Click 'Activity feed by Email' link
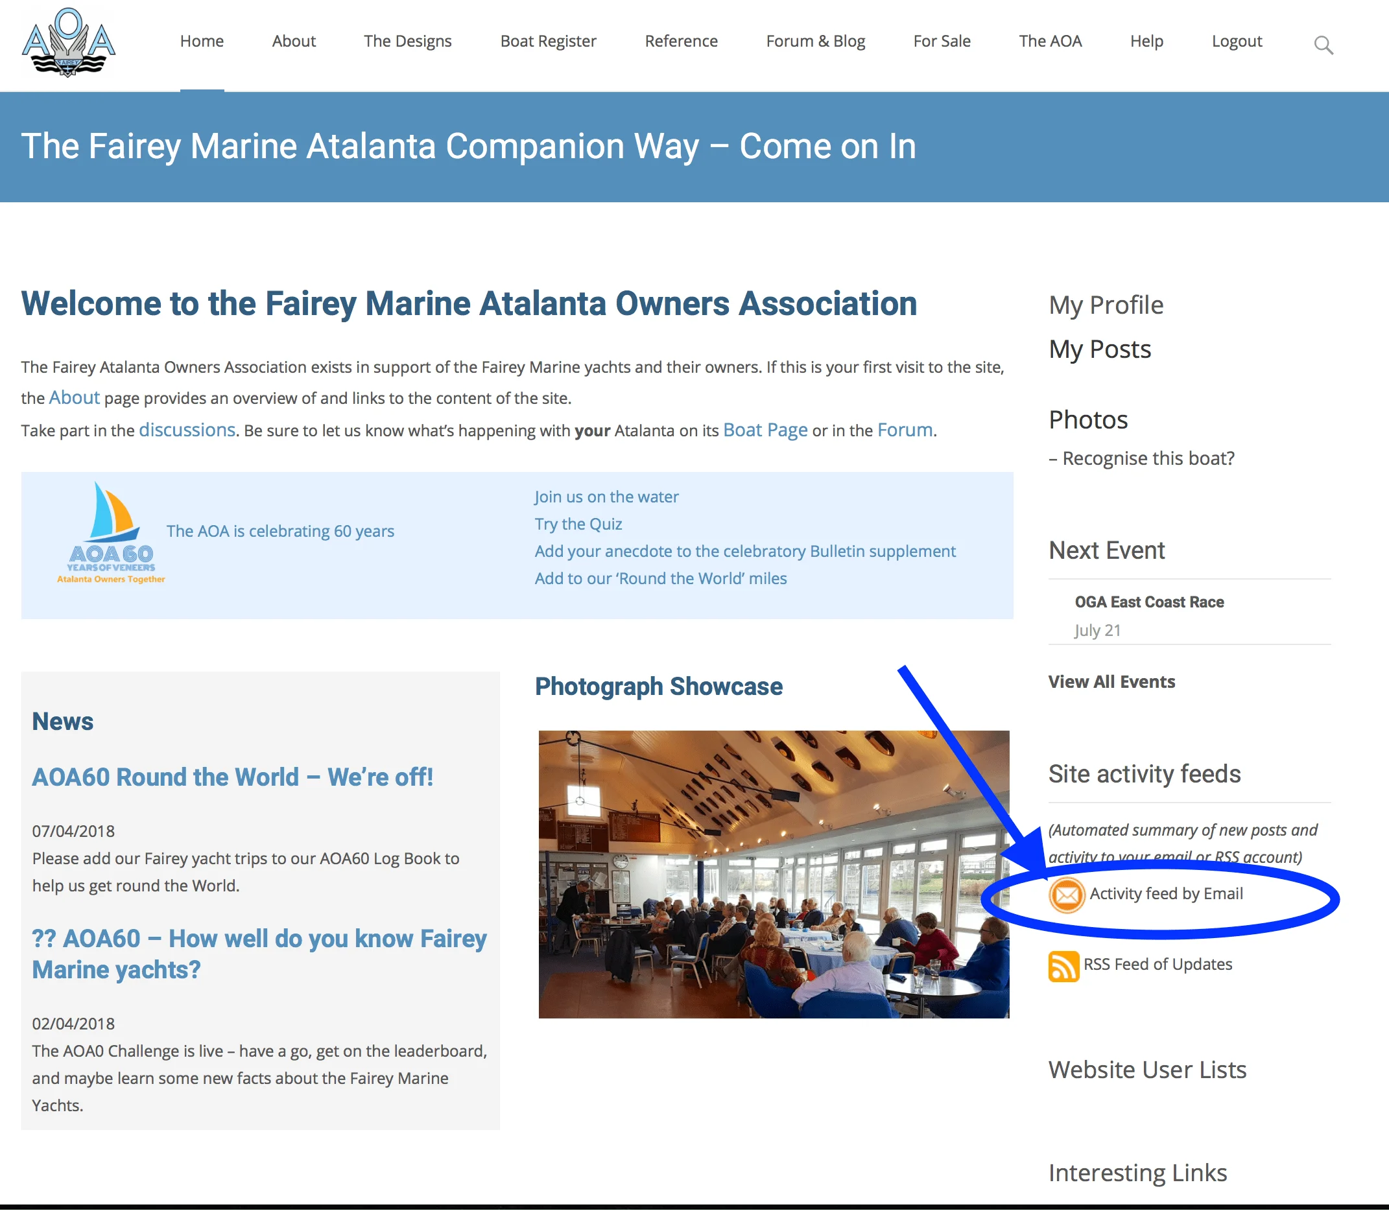The height and width of the screenshot is (1211, 1389). click(1166, 894)
